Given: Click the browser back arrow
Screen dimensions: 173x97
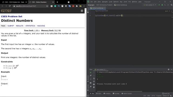Looking at the screenshot, I should (x=2, y=6).
